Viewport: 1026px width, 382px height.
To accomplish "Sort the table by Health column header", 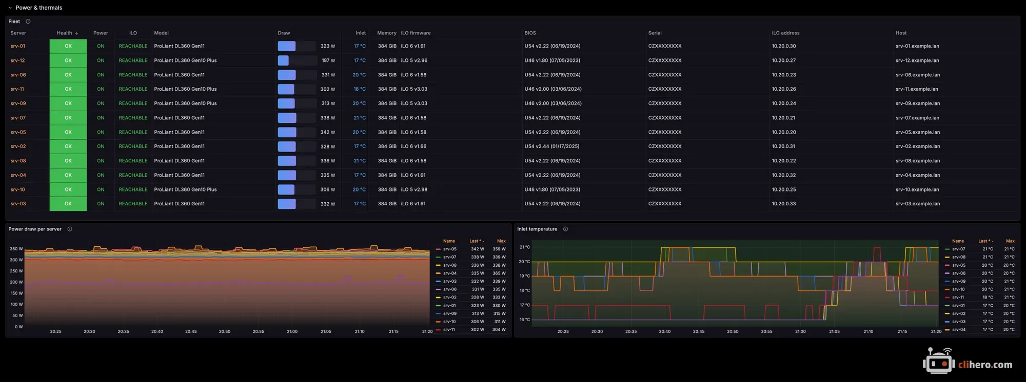I will 68,33.
